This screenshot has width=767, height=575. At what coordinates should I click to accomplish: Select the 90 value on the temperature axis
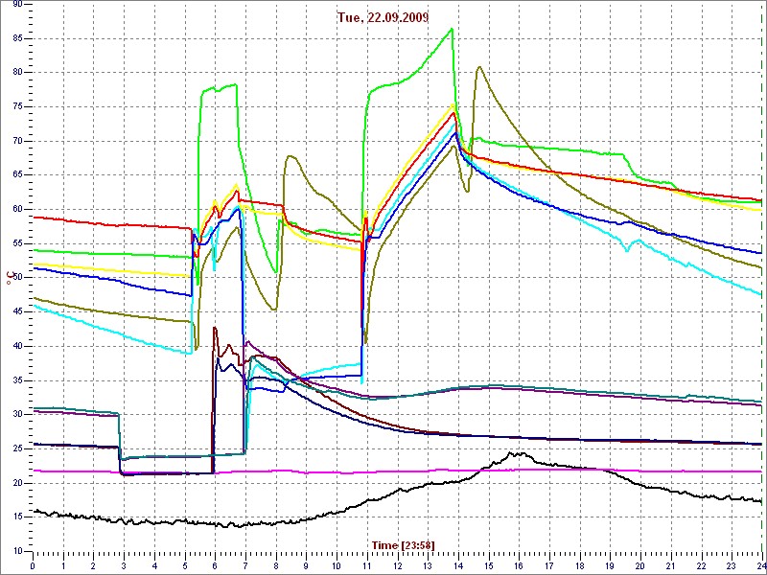point(16,4)
